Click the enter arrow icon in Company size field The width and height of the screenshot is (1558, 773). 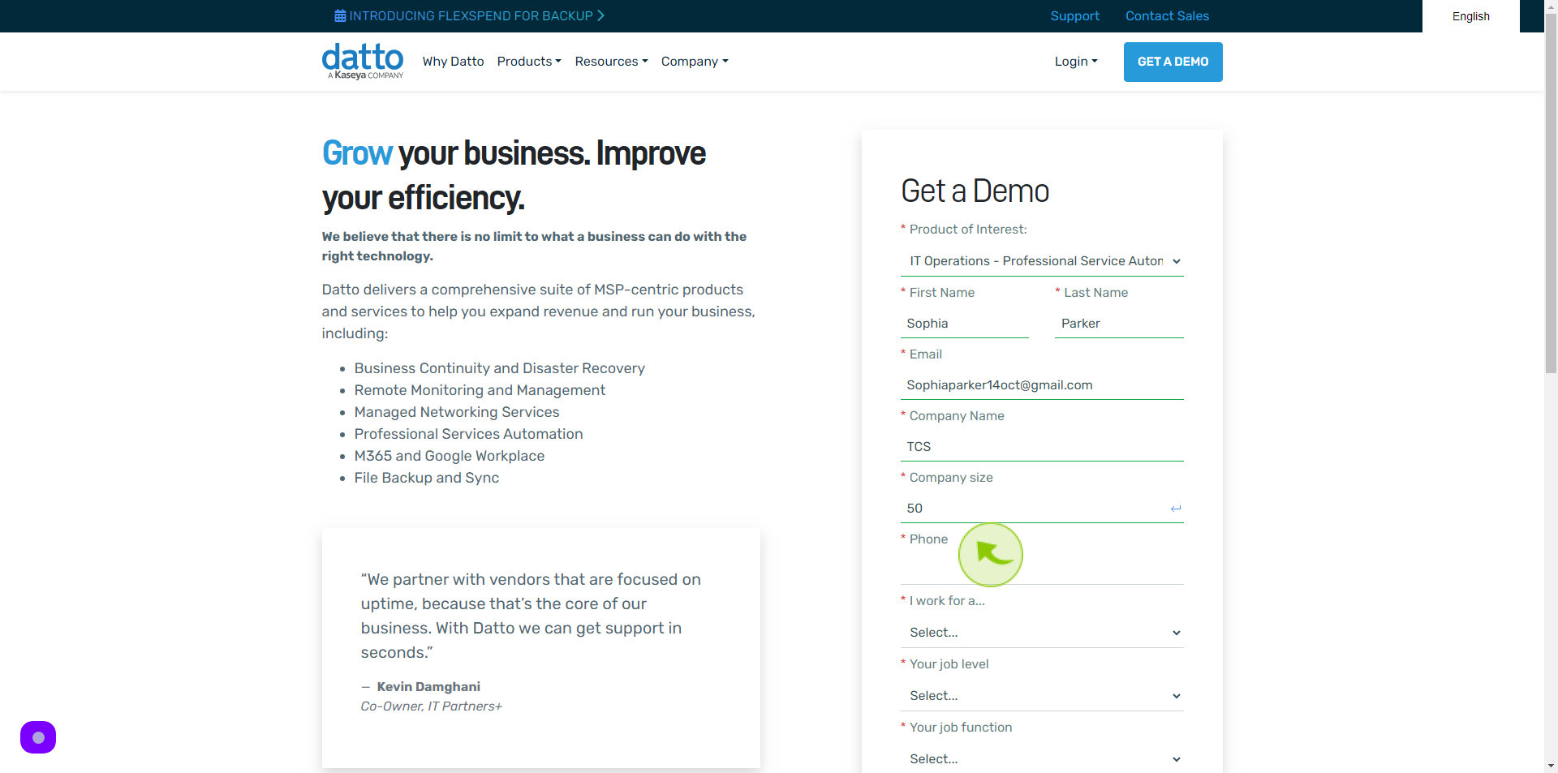1176,509
